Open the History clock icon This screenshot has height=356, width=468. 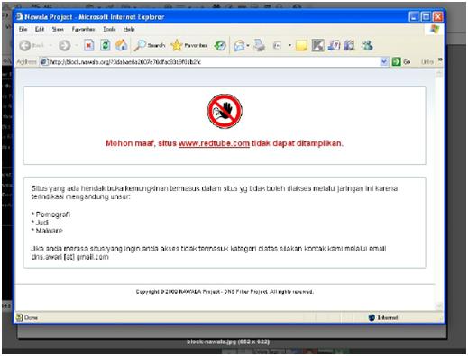[220, 46]
